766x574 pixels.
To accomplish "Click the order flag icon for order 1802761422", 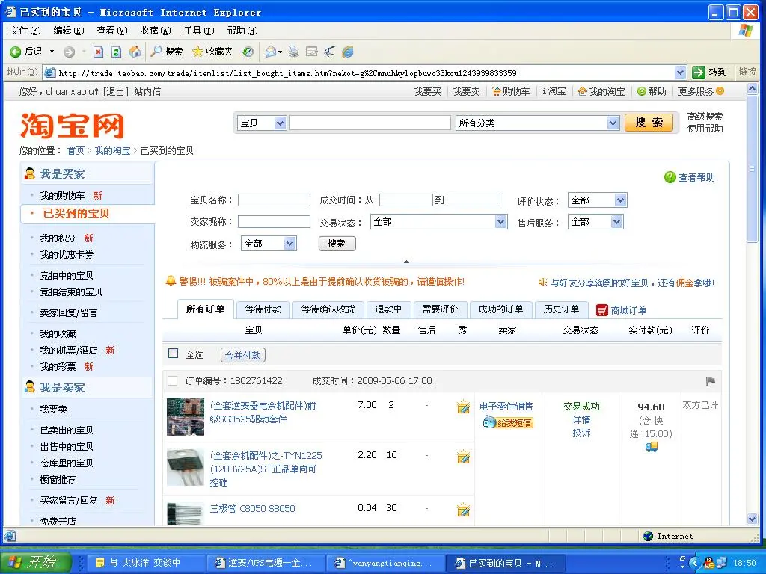I will (x=711, y=380).
